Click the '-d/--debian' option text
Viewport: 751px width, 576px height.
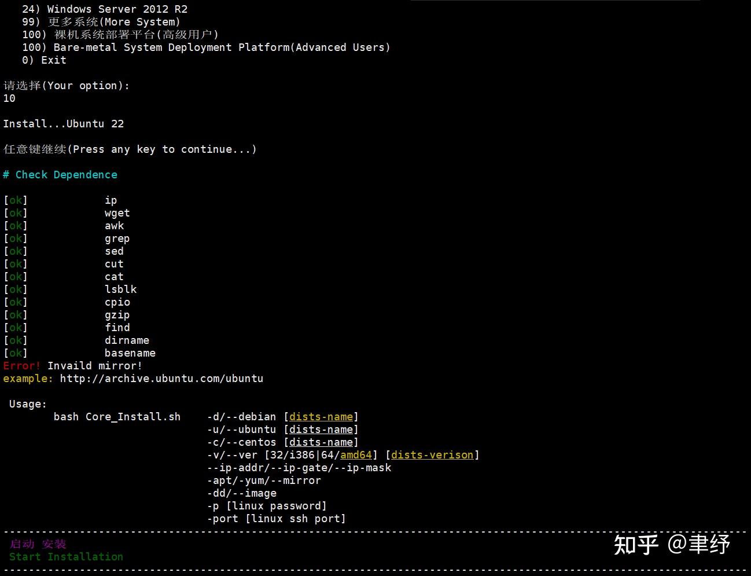[x=242, y=417]
